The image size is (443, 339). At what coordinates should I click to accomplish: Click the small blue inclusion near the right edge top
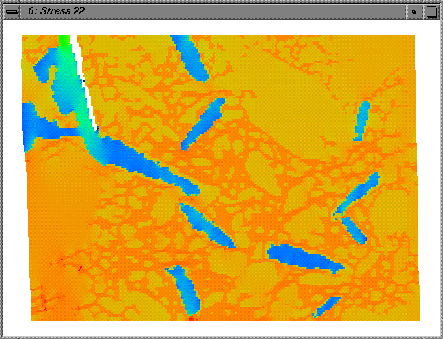click(362, 119)
